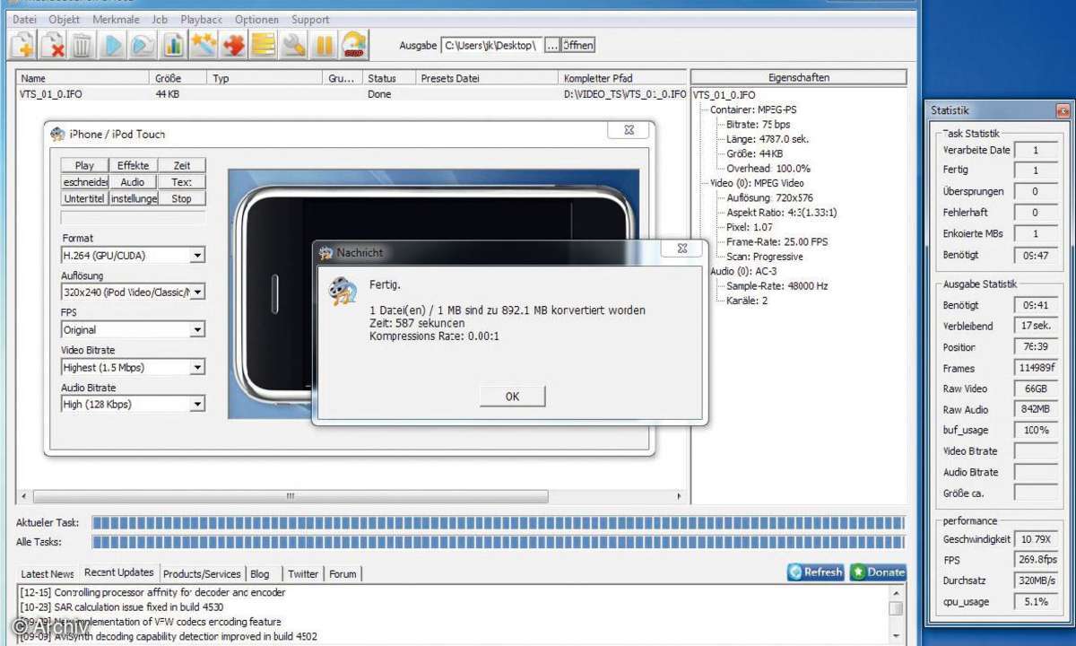This screenshot has width=1076, height=646.
Task: Click the Effekte button
Action: 133,165
